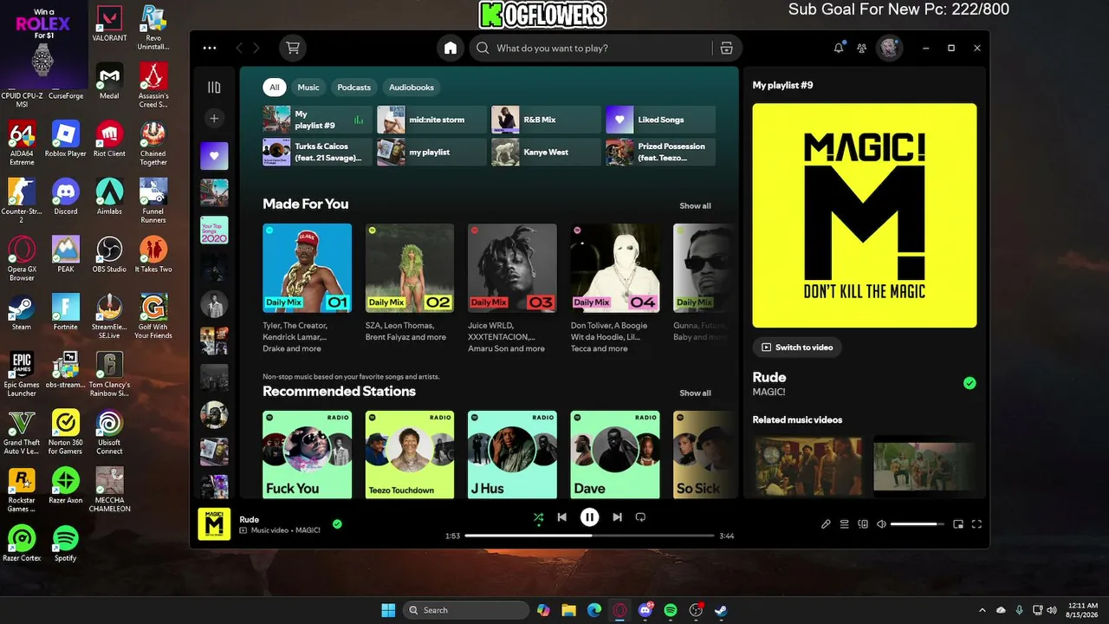Skip to the previous track
This screenshot has height=624, width=1109.
[561, 517]
